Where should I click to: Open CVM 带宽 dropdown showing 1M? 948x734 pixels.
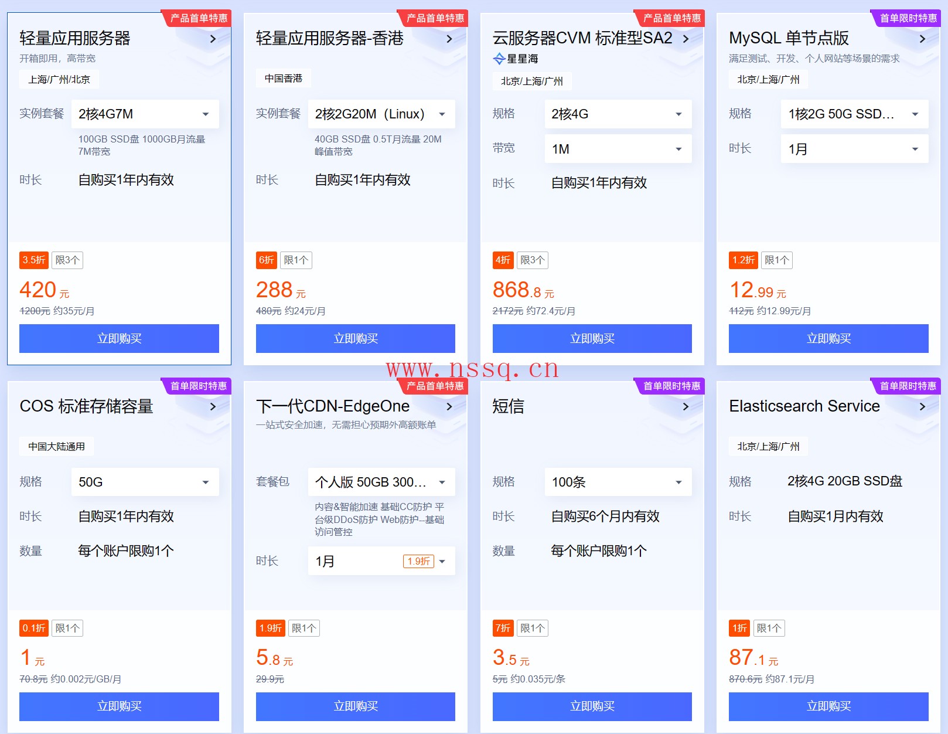coord(618,149)
